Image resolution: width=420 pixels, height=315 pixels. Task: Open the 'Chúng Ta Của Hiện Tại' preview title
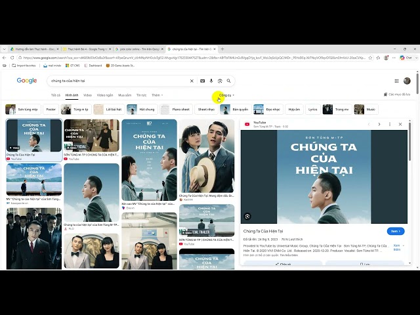(x=263, y=231)
